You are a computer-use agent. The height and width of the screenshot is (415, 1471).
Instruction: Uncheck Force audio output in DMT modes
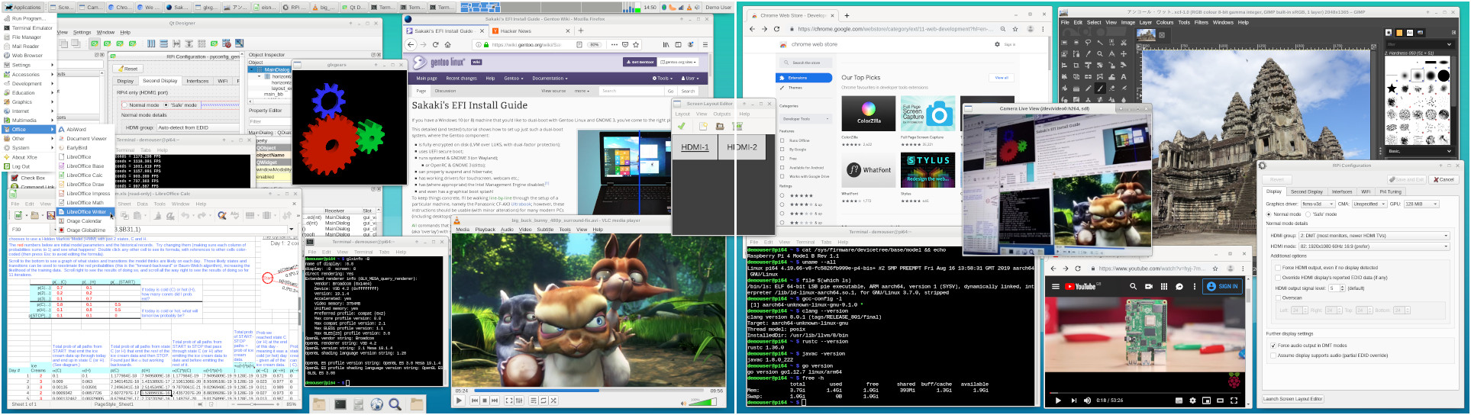click(x=1273, y=346)
